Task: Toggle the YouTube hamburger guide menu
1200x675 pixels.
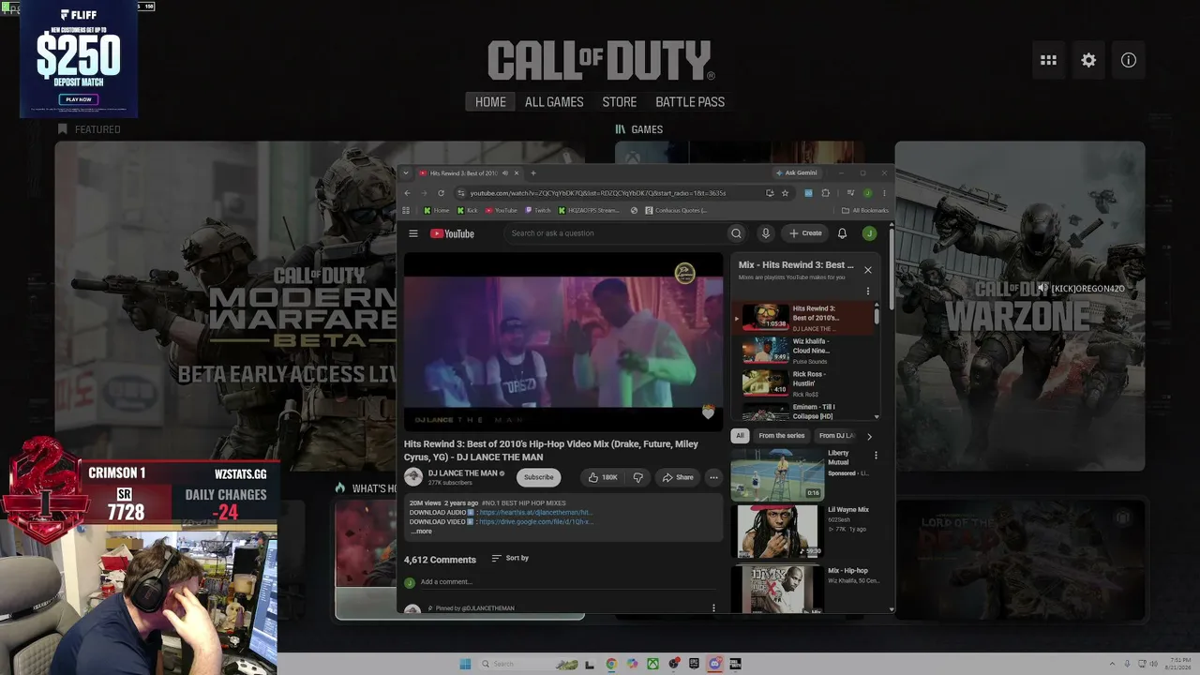Action: click(x=413, y=233)
